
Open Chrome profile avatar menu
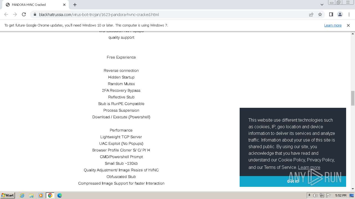[x=340, y=14]
